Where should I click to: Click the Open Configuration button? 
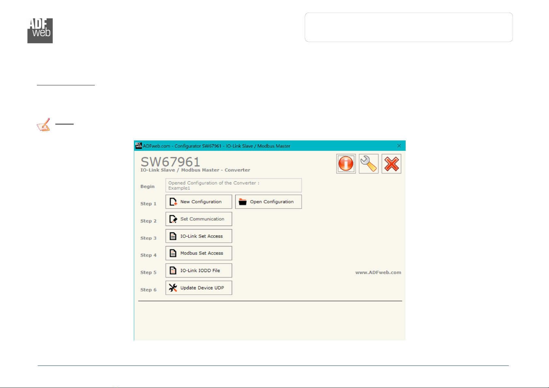point(268,202)
